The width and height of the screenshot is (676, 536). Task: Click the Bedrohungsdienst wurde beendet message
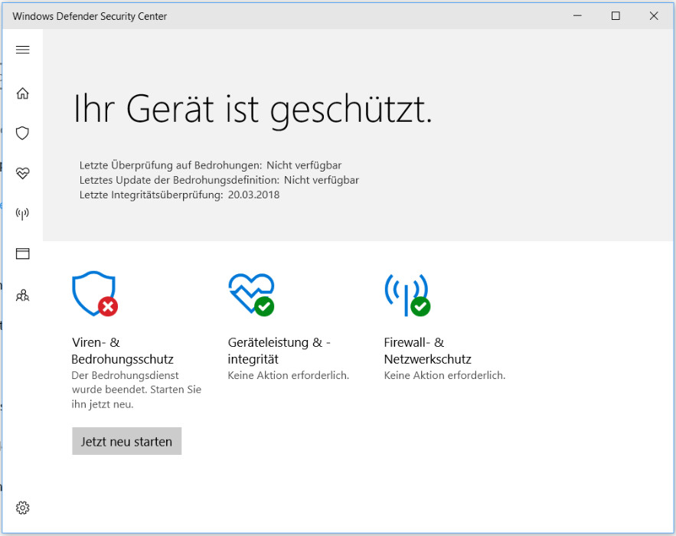click(136, 390)
